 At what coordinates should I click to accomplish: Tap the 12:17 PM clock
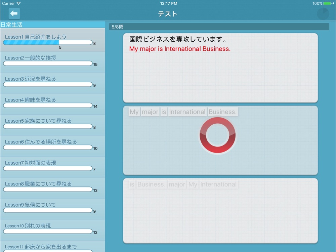(x=169, y=3)
